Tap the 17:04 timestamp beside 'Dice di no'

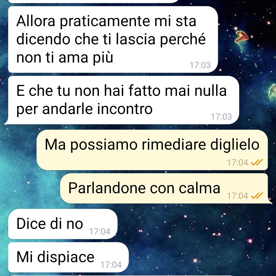[100, 231]
